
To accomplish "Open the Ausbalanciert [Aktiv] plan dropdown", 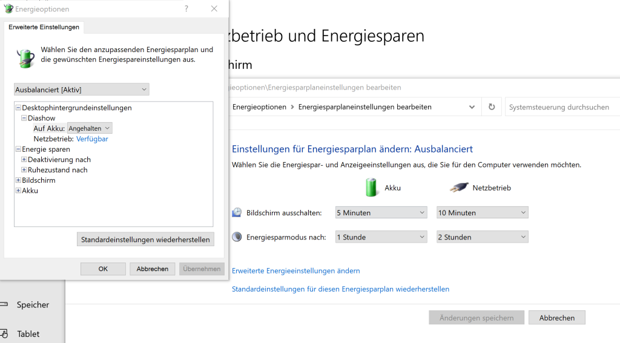I will tap(82, 90).
